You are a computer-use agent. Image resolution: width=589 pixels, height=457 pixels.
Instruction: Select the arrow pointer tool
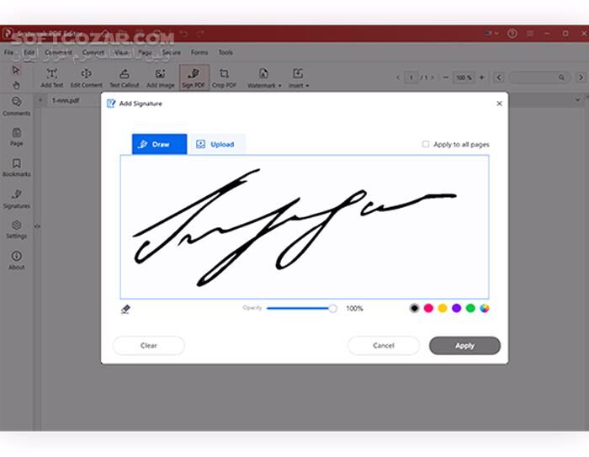click(16, 71)
